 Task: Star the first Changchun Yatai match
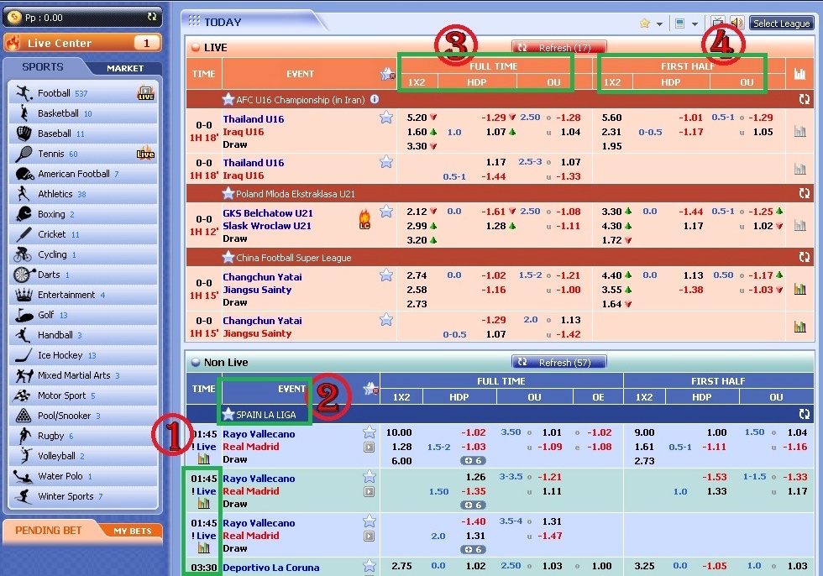click(386, 275)
